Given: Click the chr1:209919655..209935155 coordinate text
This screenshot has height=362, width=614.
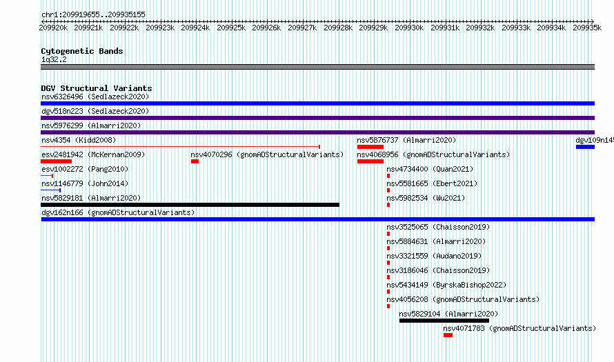Looking at the screenshot, I should 93,15.
